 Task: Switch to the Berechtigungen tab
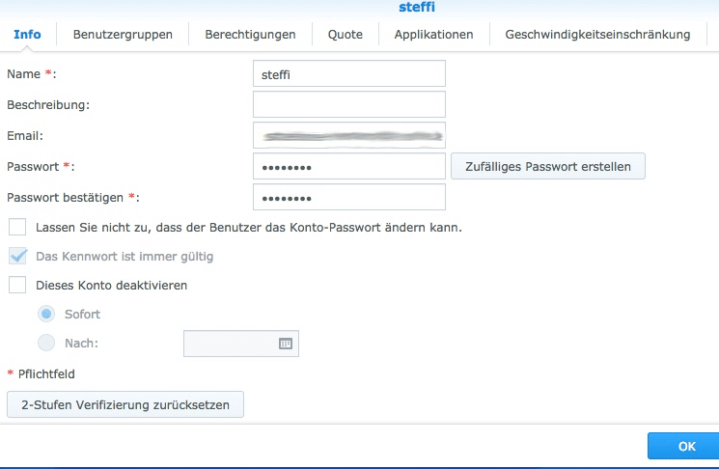pyautogui.click(x=250, y=35)
